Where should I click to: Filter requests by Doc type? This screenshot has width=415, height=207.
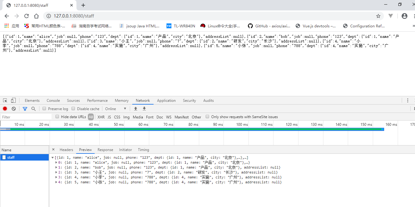pos(160,117)
